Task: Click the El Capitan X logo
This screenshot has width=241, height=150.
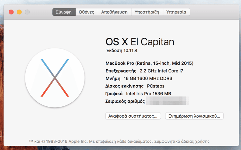Action: (55, 78)
